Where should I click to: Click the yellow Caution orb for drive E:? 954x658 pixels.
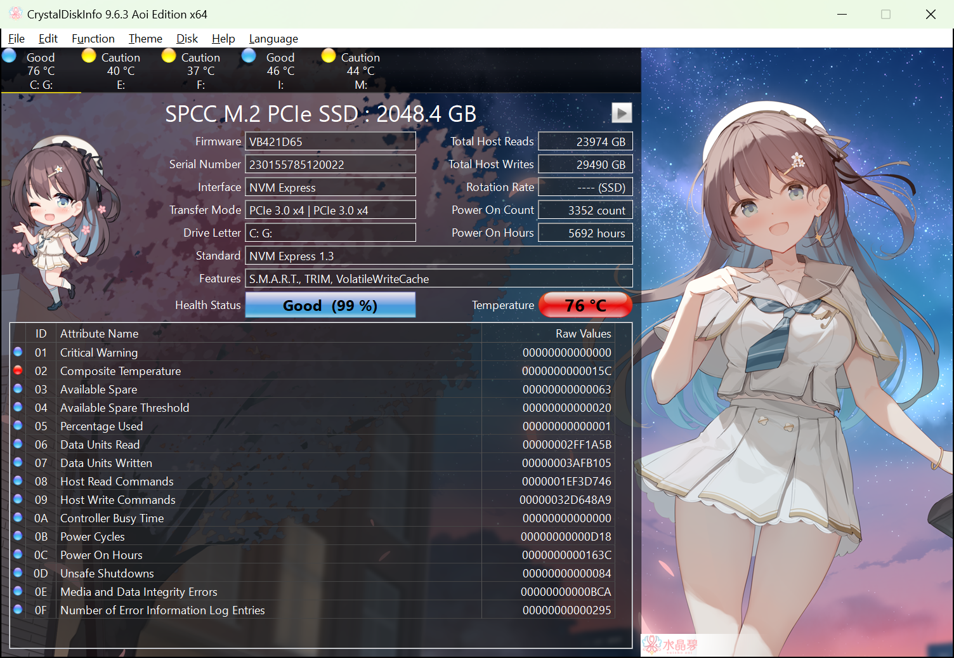pyautogui.click(x=89, y=56)
